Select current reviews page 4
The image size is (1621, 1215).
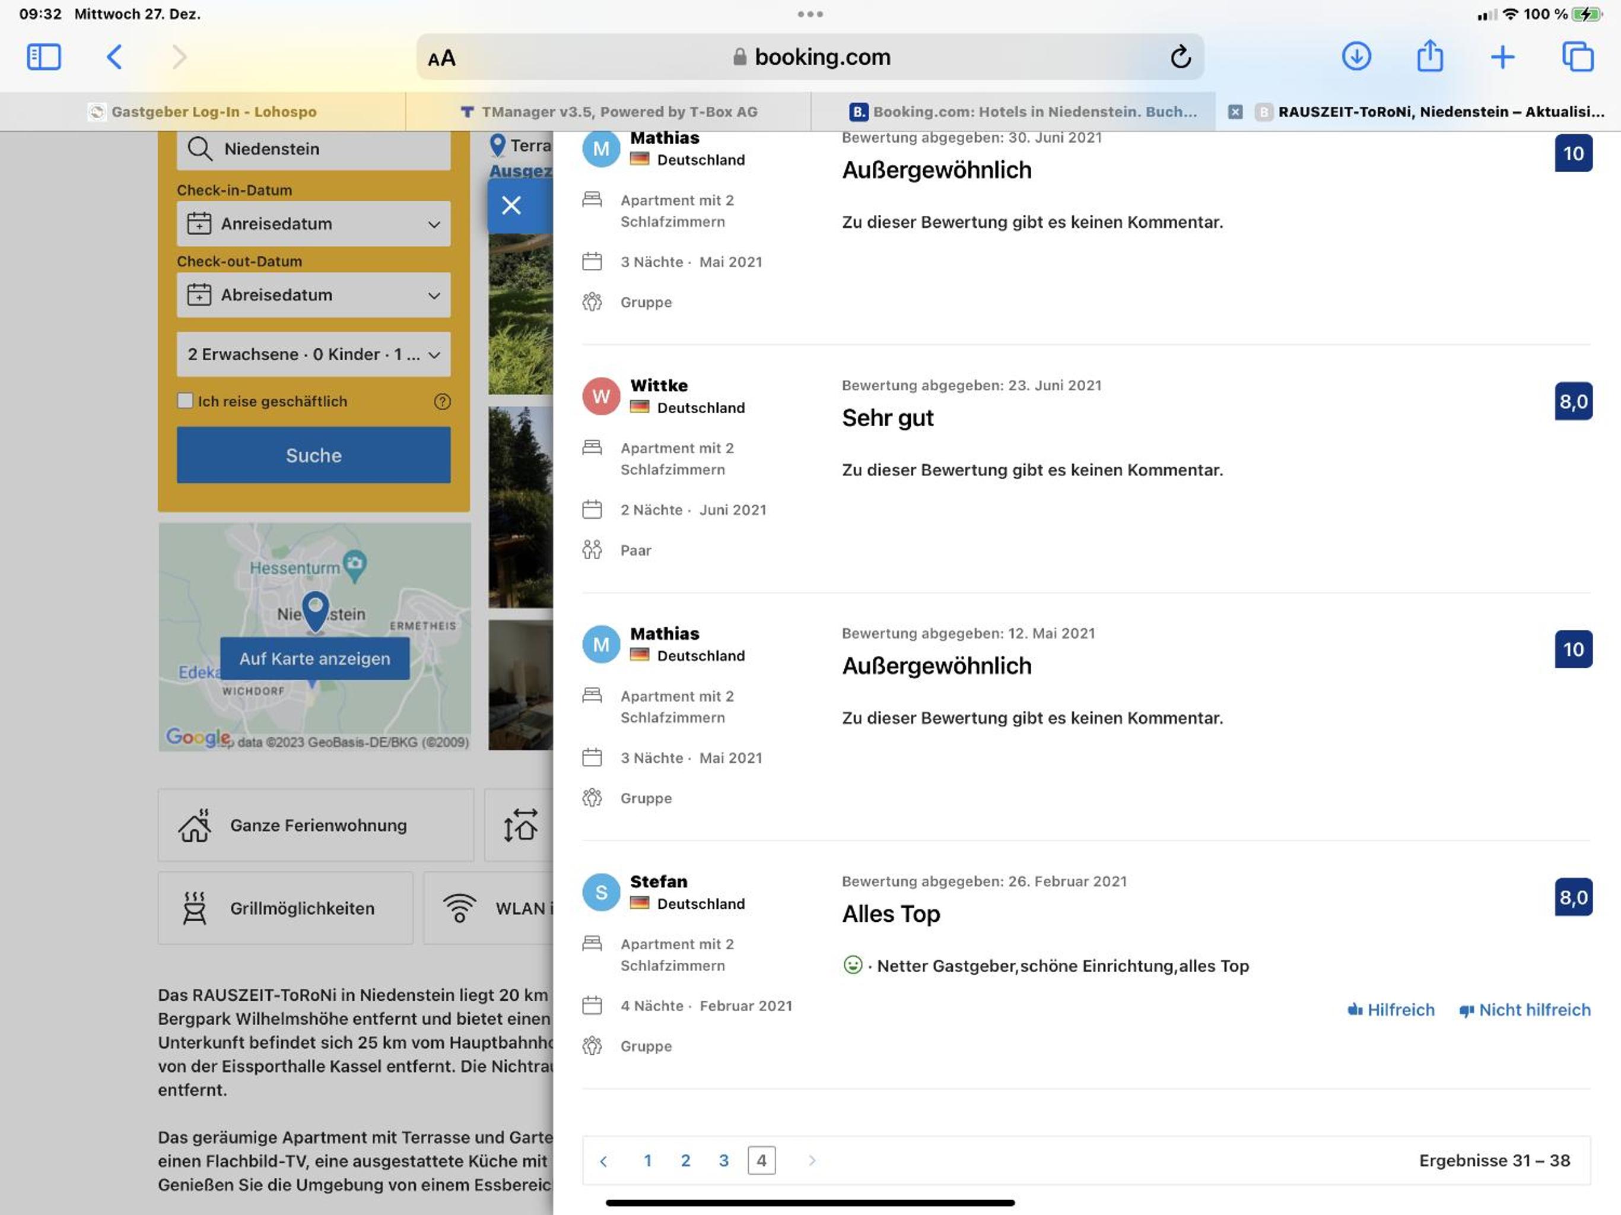coord(761,1161)
